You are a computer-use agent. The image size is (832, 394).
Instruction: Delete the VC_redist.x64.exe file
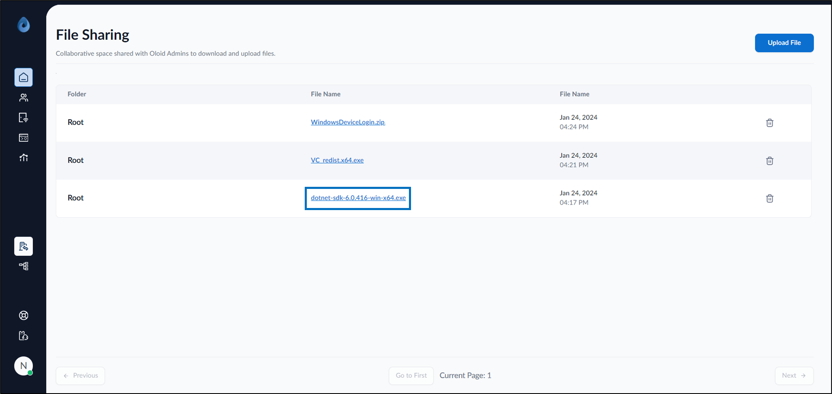[x=770, y=161]
